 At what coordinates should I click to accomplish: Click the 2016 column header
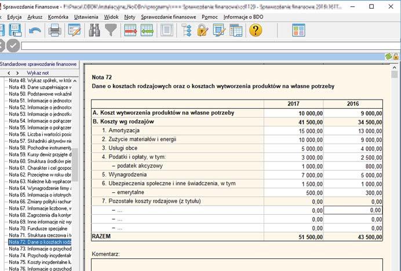(353, 104)
